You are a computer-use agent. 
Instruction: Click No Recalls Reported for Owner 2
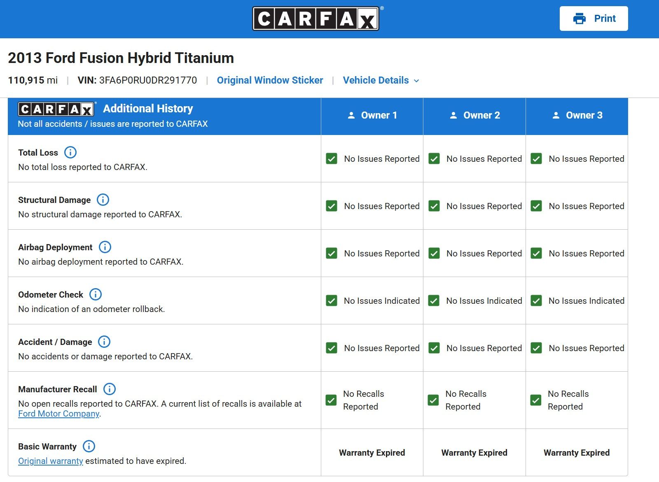pyautogui.click(x=466, y=400)
